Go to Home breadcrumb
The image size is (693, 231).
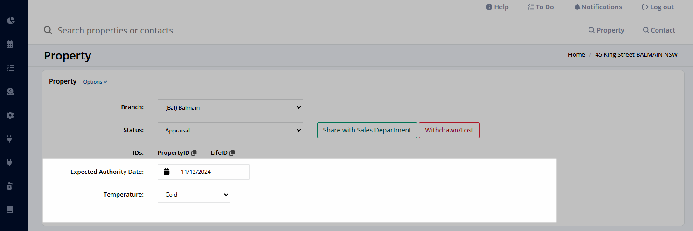click(x=576, y=54)
